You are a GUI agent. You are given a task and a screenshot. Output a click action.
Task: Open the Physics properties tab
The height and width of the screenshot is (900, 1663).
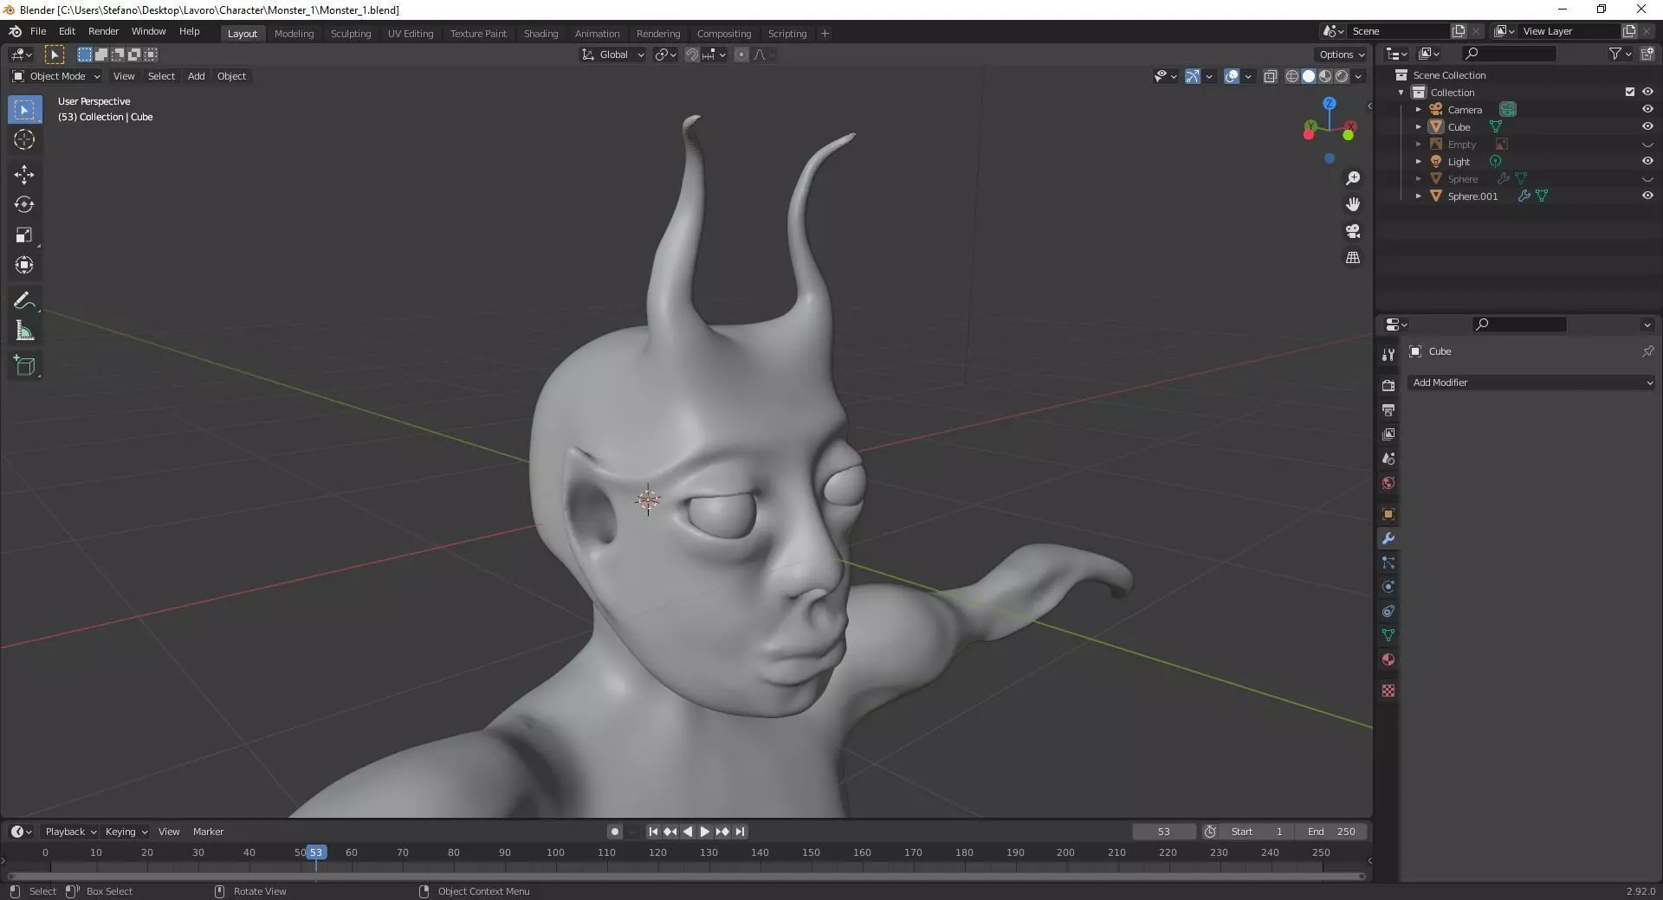coord(1388,587)
